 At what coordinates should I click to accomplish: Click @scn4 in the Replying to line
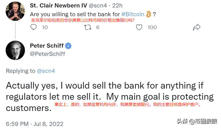coord(46,71)
